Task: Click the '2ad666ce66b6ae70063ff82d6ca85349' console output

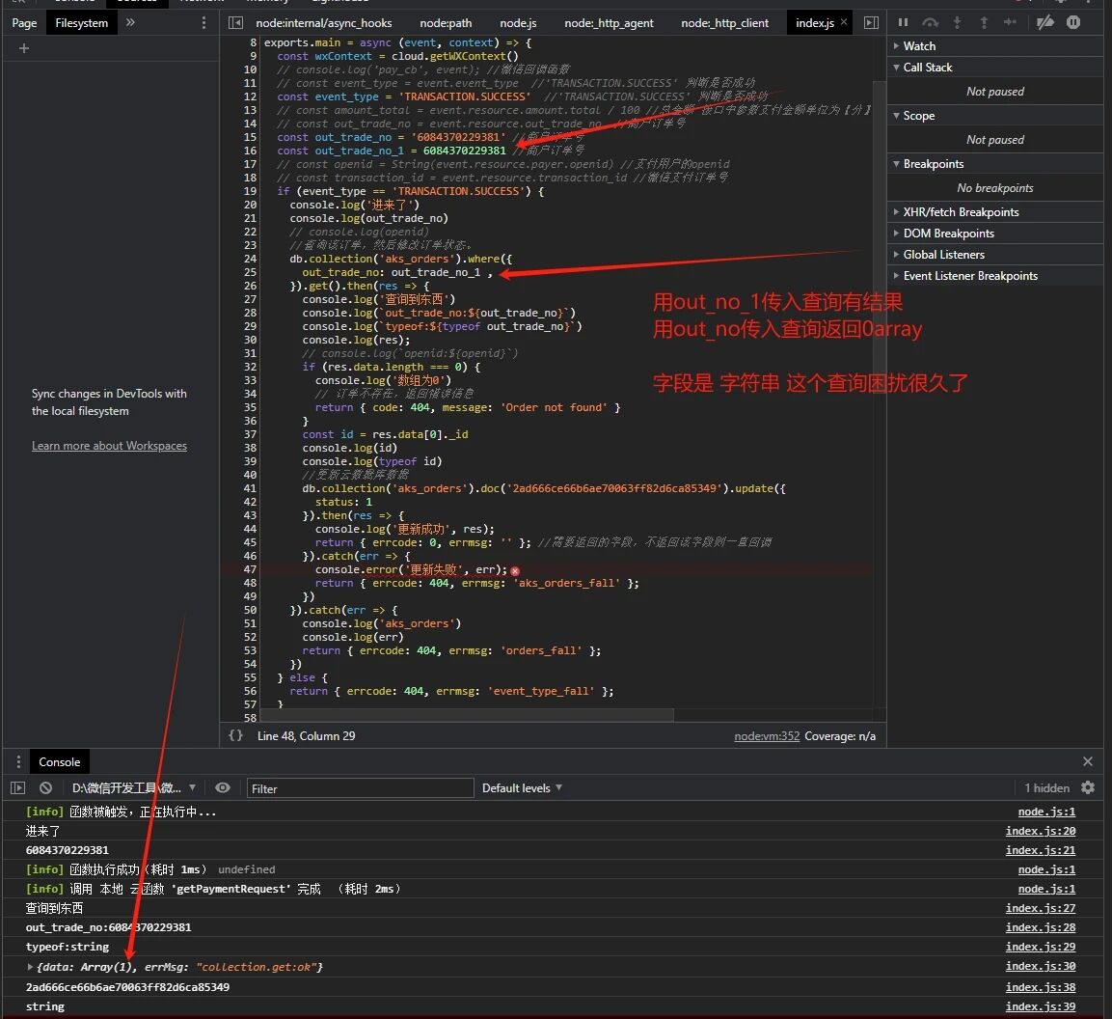Action: tap(127, 986)
